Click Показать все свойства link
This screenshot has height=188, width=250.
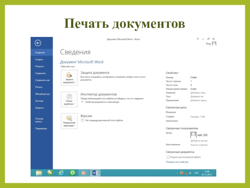[177, 162]
